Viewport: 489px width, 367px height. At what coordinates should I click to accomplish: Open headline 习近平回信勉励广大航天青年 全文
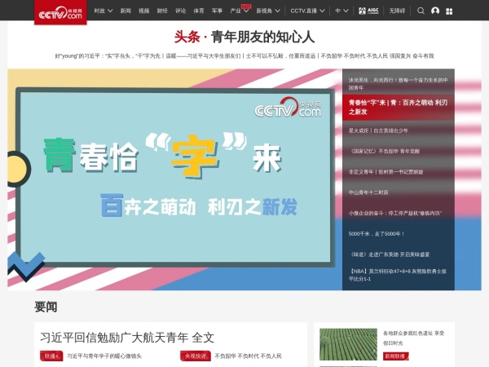[x=127, y=336]
